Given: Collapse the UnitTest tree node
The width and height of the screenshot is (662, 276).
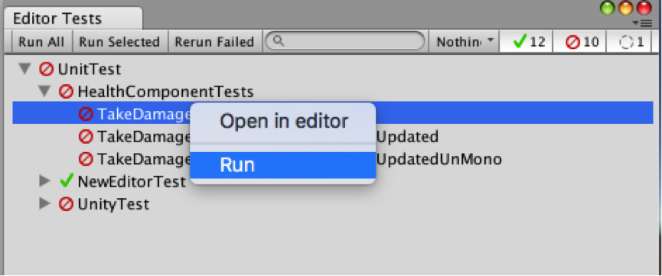Looking at the screenshot, I should click(x=26, y=68).
